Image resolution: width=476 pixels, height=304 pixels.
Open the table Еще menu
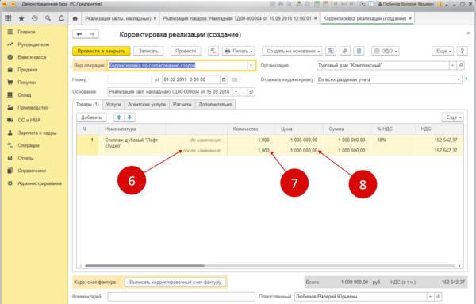pos(453,117)
